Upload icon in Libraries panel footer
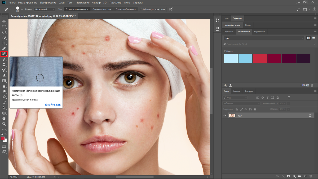 point(230,85)
